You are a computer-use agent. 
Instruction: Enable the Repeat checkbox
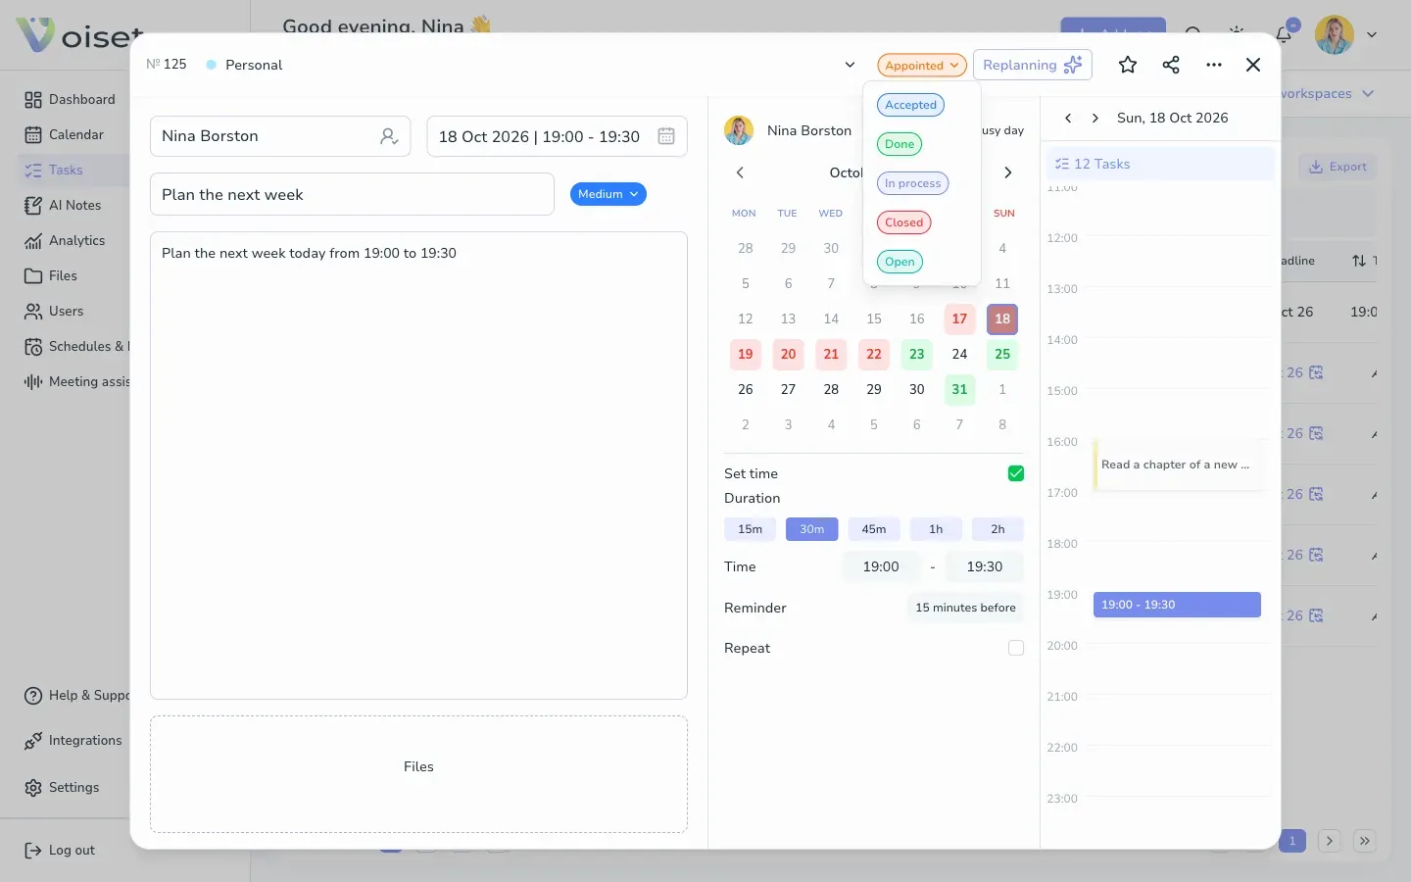click(1016, 648)
